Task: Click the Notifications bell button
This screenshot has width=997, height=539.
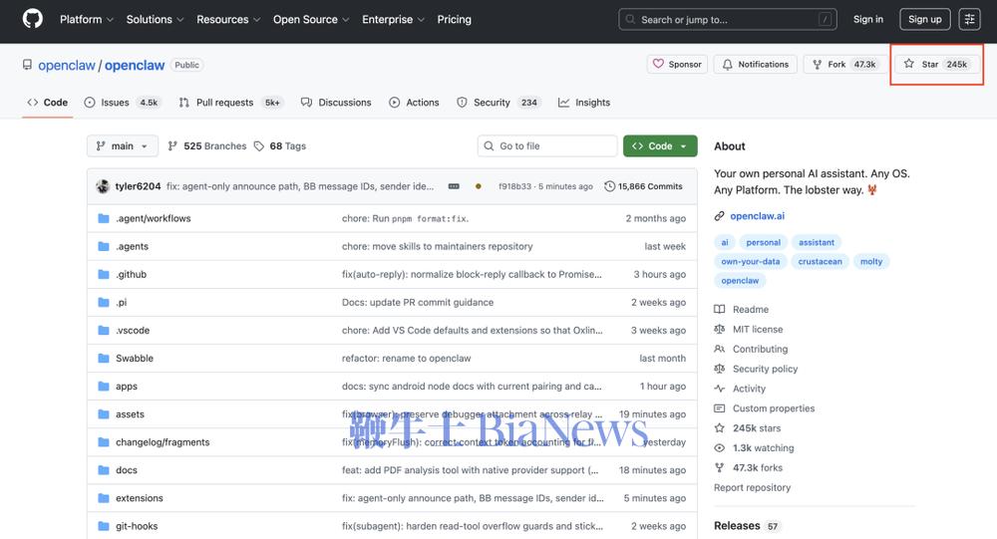Action: tap(755, 64)
